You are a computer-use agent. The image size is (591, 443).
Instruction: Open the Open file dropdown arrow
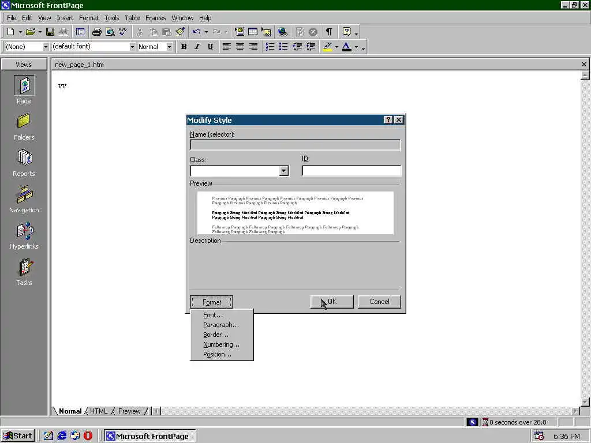click(x=40, y=32)
